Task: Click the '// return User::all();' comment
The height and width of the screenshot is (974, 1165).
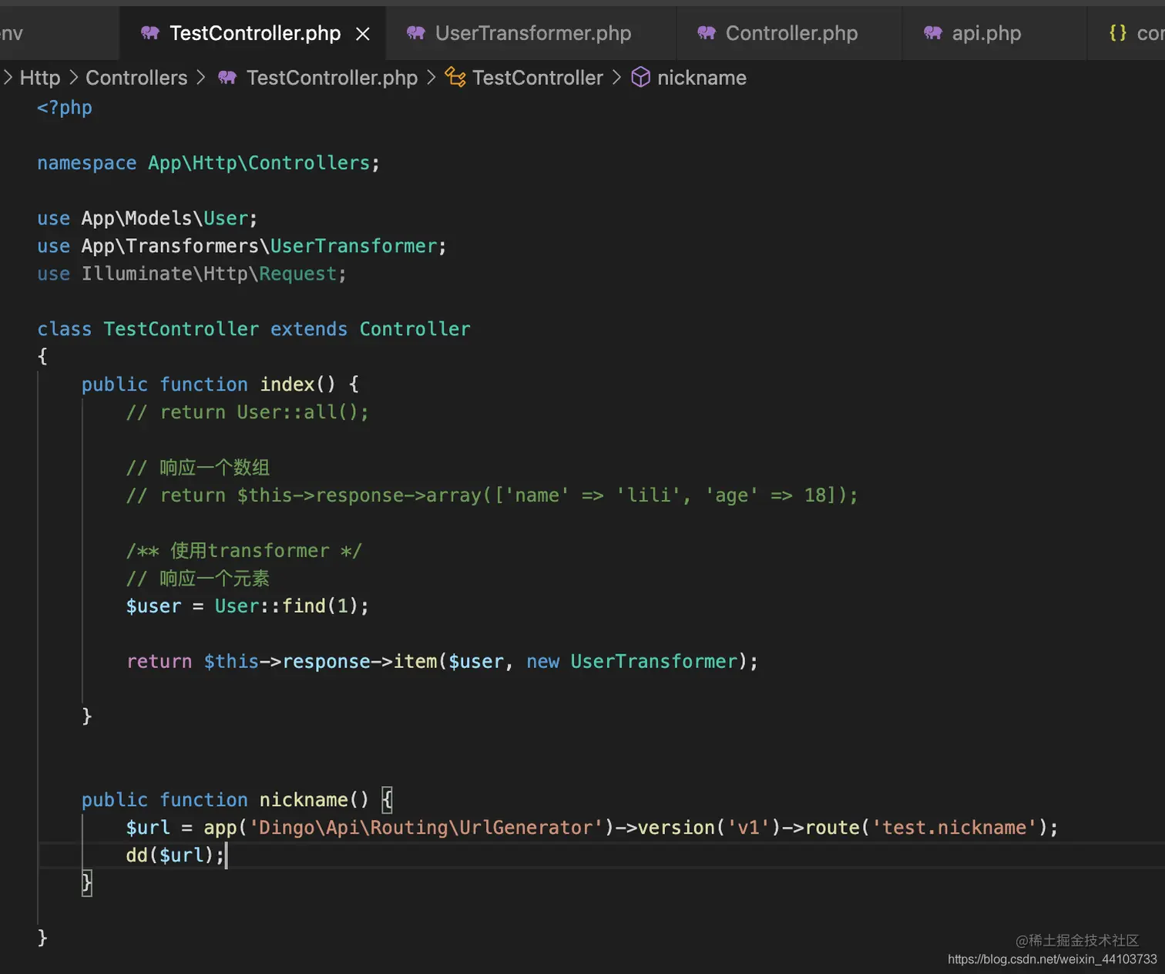Action: pos(247,412)
